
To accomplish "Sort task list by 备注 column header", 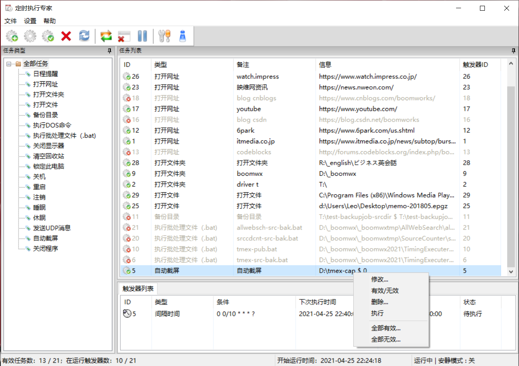I will 274,64.
